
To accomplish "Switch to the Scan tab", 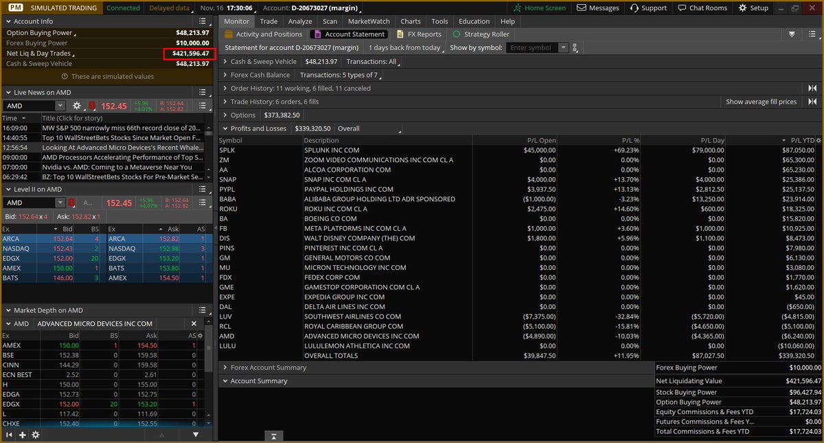I will 330,21.
